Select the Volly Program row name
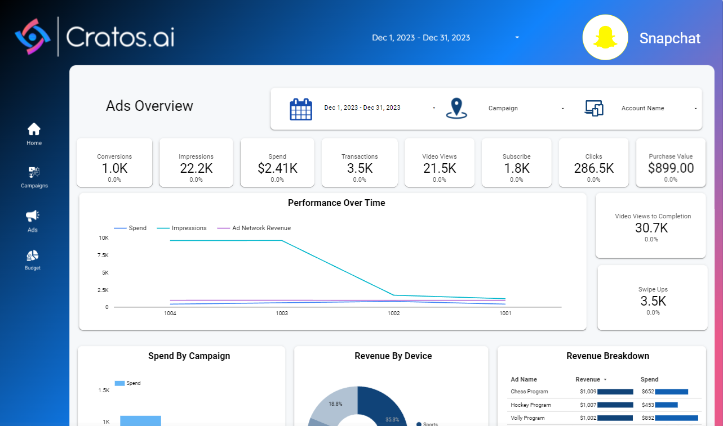Image resolution: width=723 pixels, height=426 pixels. [x=527, y=418]
